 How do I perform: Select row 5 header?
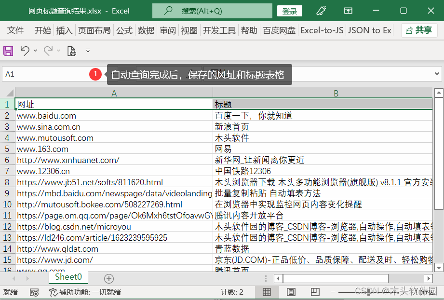7,149
